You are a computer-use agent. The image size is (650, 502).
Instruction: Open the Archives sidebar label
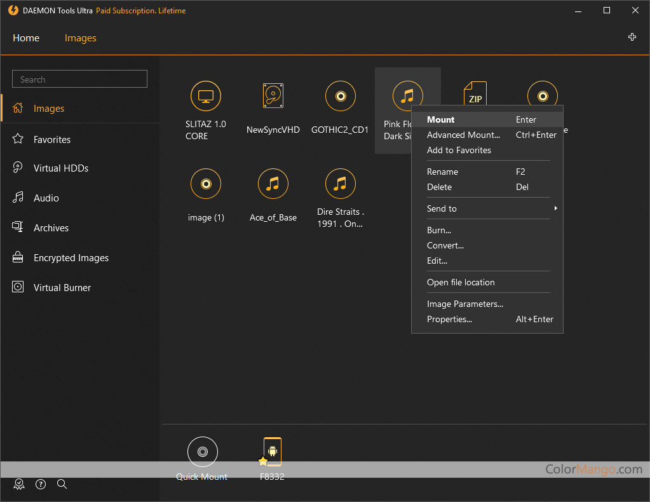click(51, 228)
